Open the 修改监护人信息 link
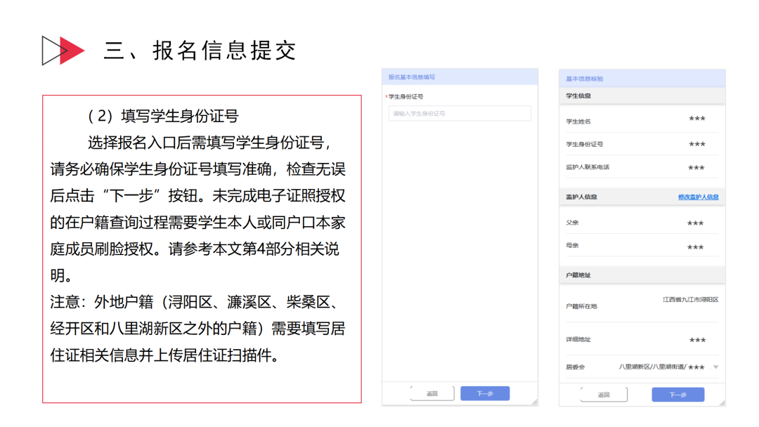This screenshot has height=427, width=759. coord(698,197)
